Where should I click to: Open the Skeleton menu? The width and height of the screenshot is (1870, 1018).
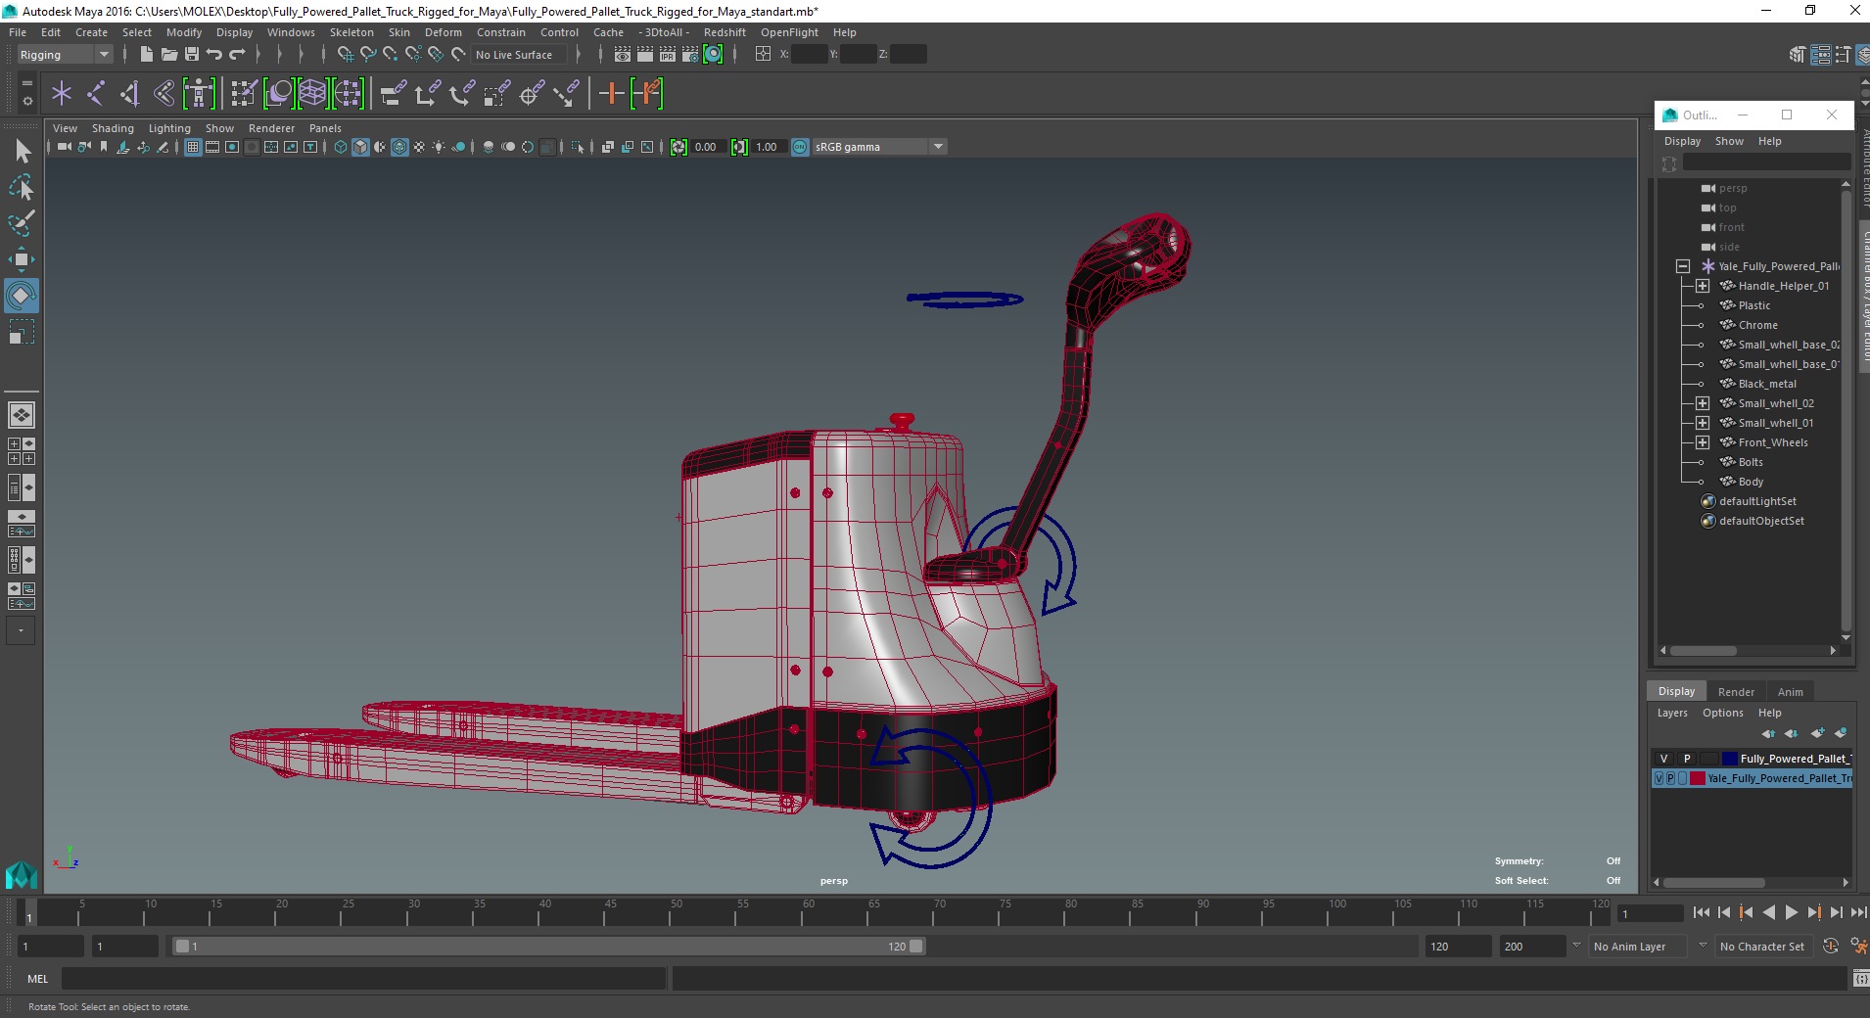[x=351, y=32]
